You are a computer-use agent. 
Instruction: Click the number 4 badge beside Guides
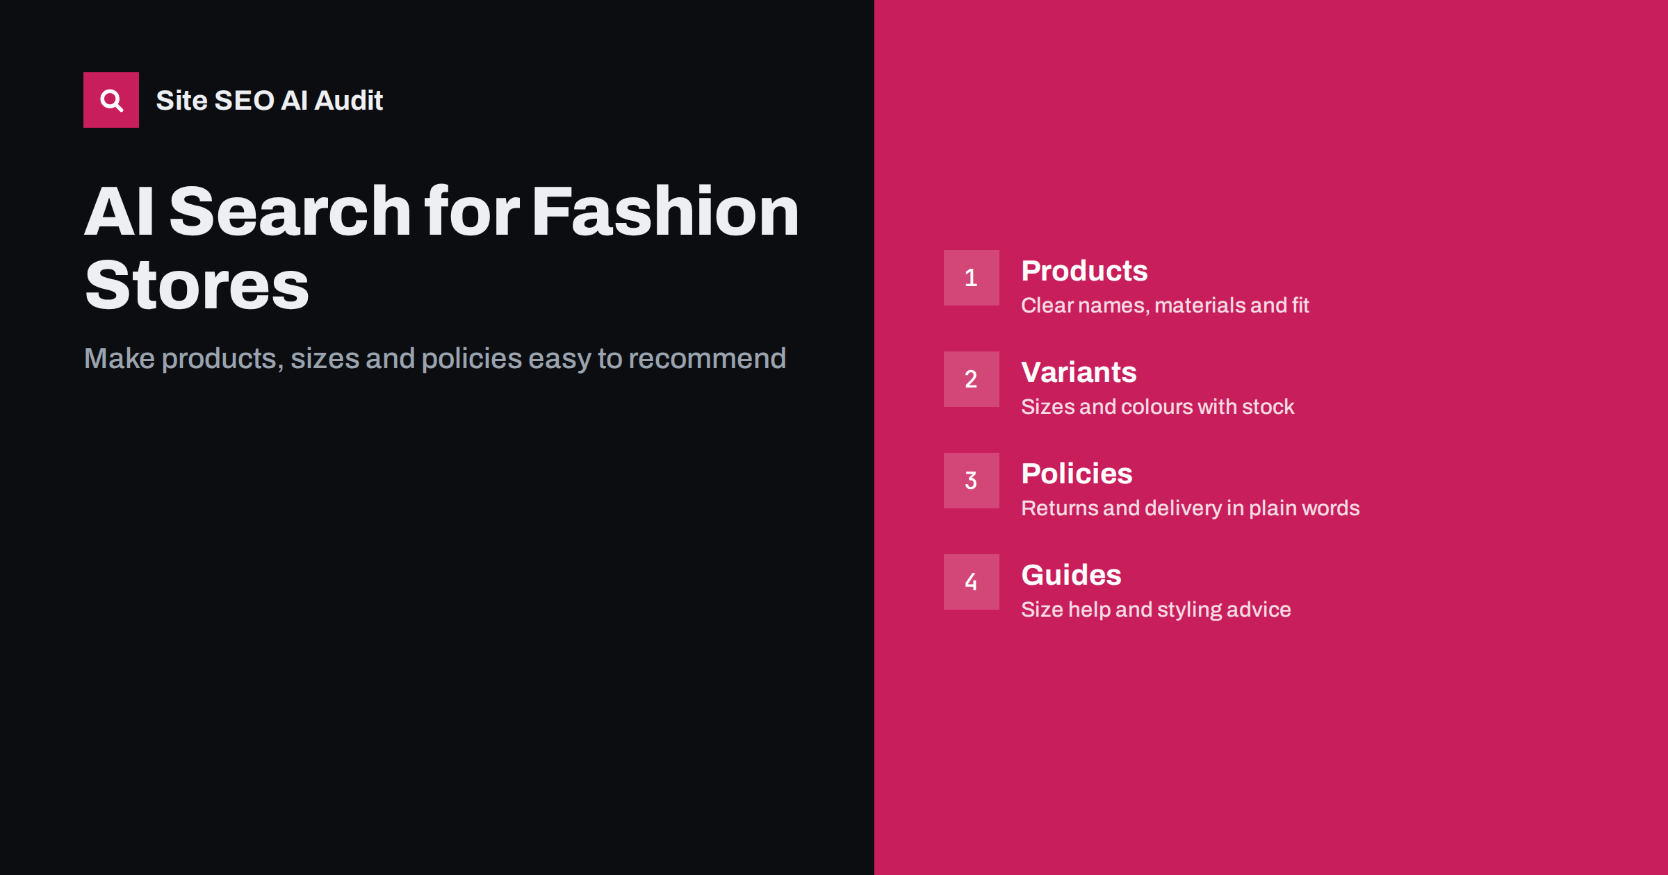[x=971, y=582]
